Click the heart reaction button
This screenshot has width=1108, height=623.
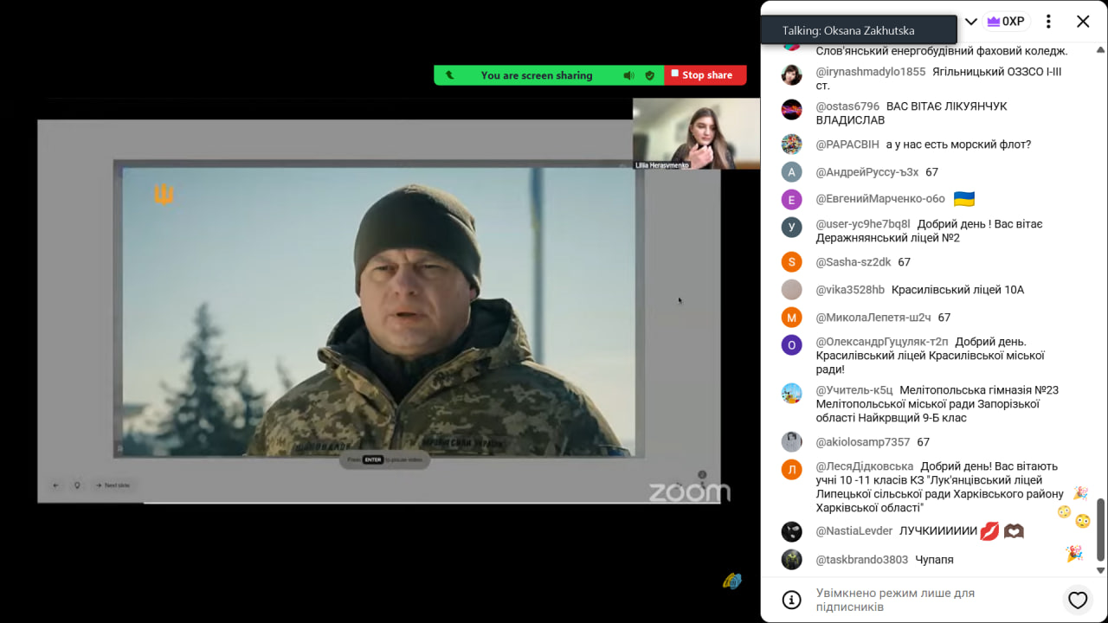(1078, 600)
